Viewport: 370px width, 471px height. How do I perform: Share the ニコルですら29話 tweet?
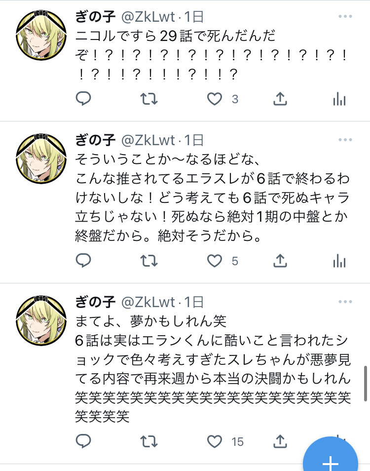point(280,99)
